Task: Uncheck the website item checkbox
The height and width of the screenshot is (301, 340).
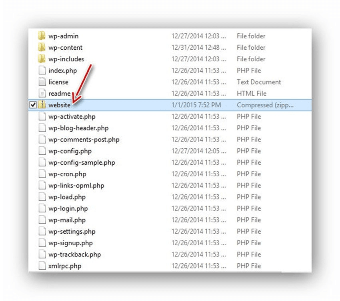Action: tap(33, 105)
